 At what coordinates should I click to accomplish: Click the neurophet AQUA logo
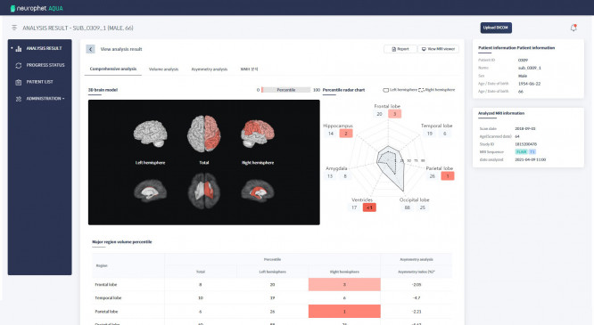click(x=37, y=8)
